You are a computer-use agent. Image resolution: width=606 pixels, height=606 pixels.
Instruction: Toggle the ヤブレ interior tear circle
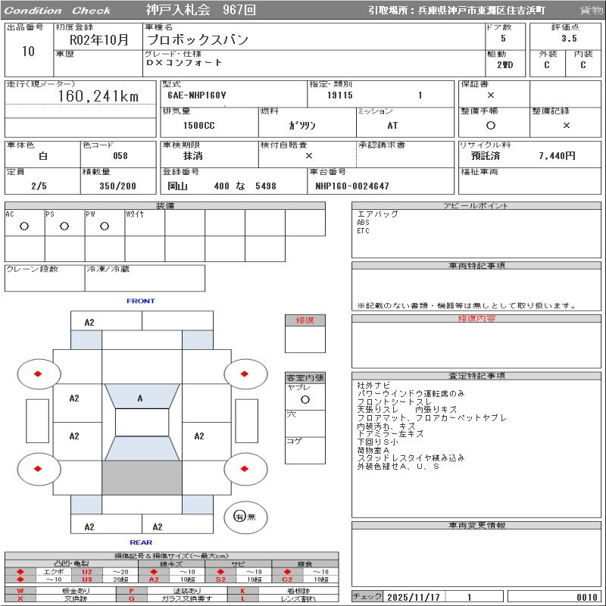click(x=305, y=398)
